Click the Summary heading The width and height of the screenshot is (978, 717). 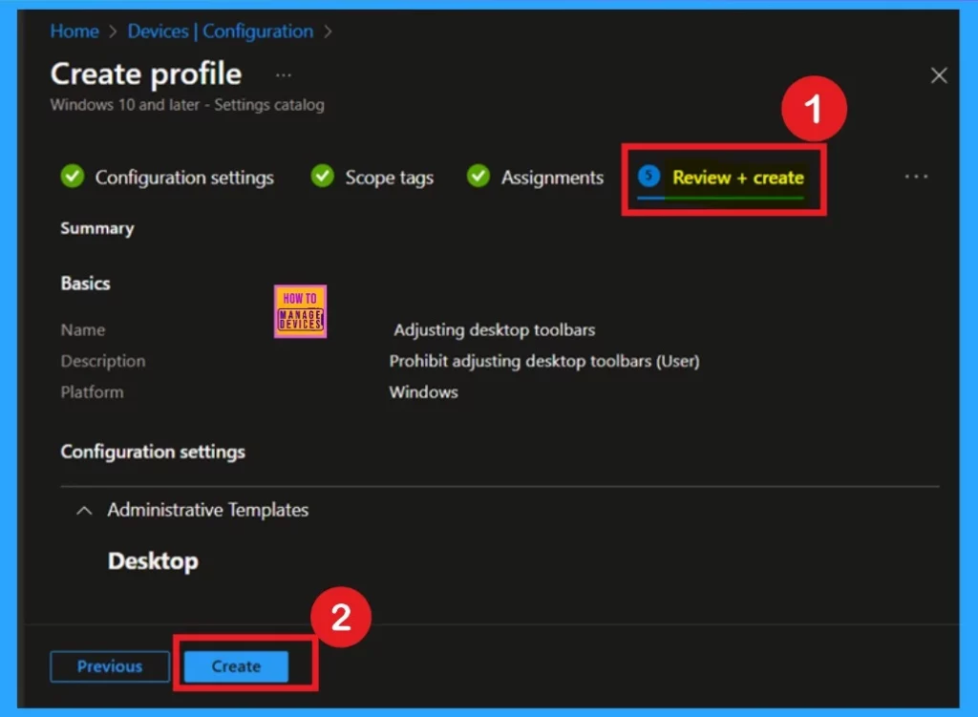[97, 229]
